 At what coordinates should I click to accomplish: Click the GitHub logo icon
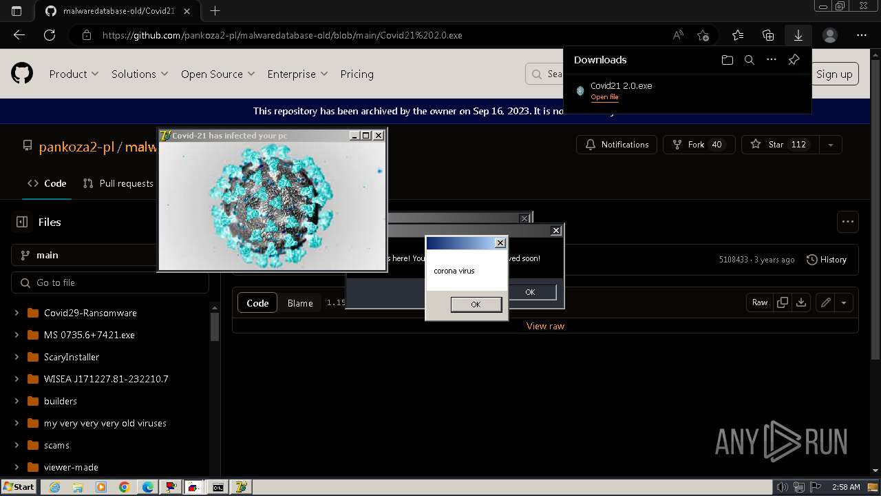tap(22, 73)
